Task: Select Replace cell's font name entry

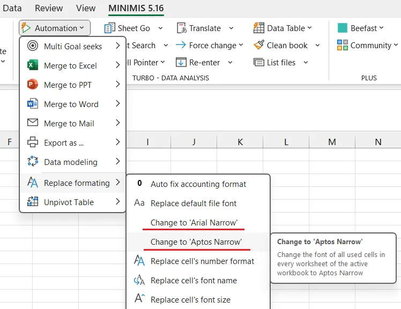Action: pyautogui.click(x=198, y=281)
